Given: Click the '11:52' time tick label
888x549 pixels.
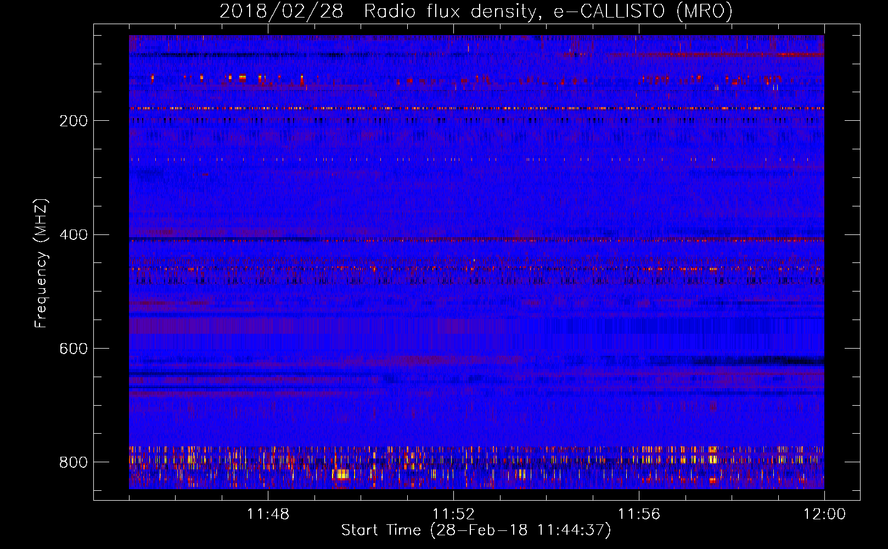Looking at the screenshot, I should [453, 514].
